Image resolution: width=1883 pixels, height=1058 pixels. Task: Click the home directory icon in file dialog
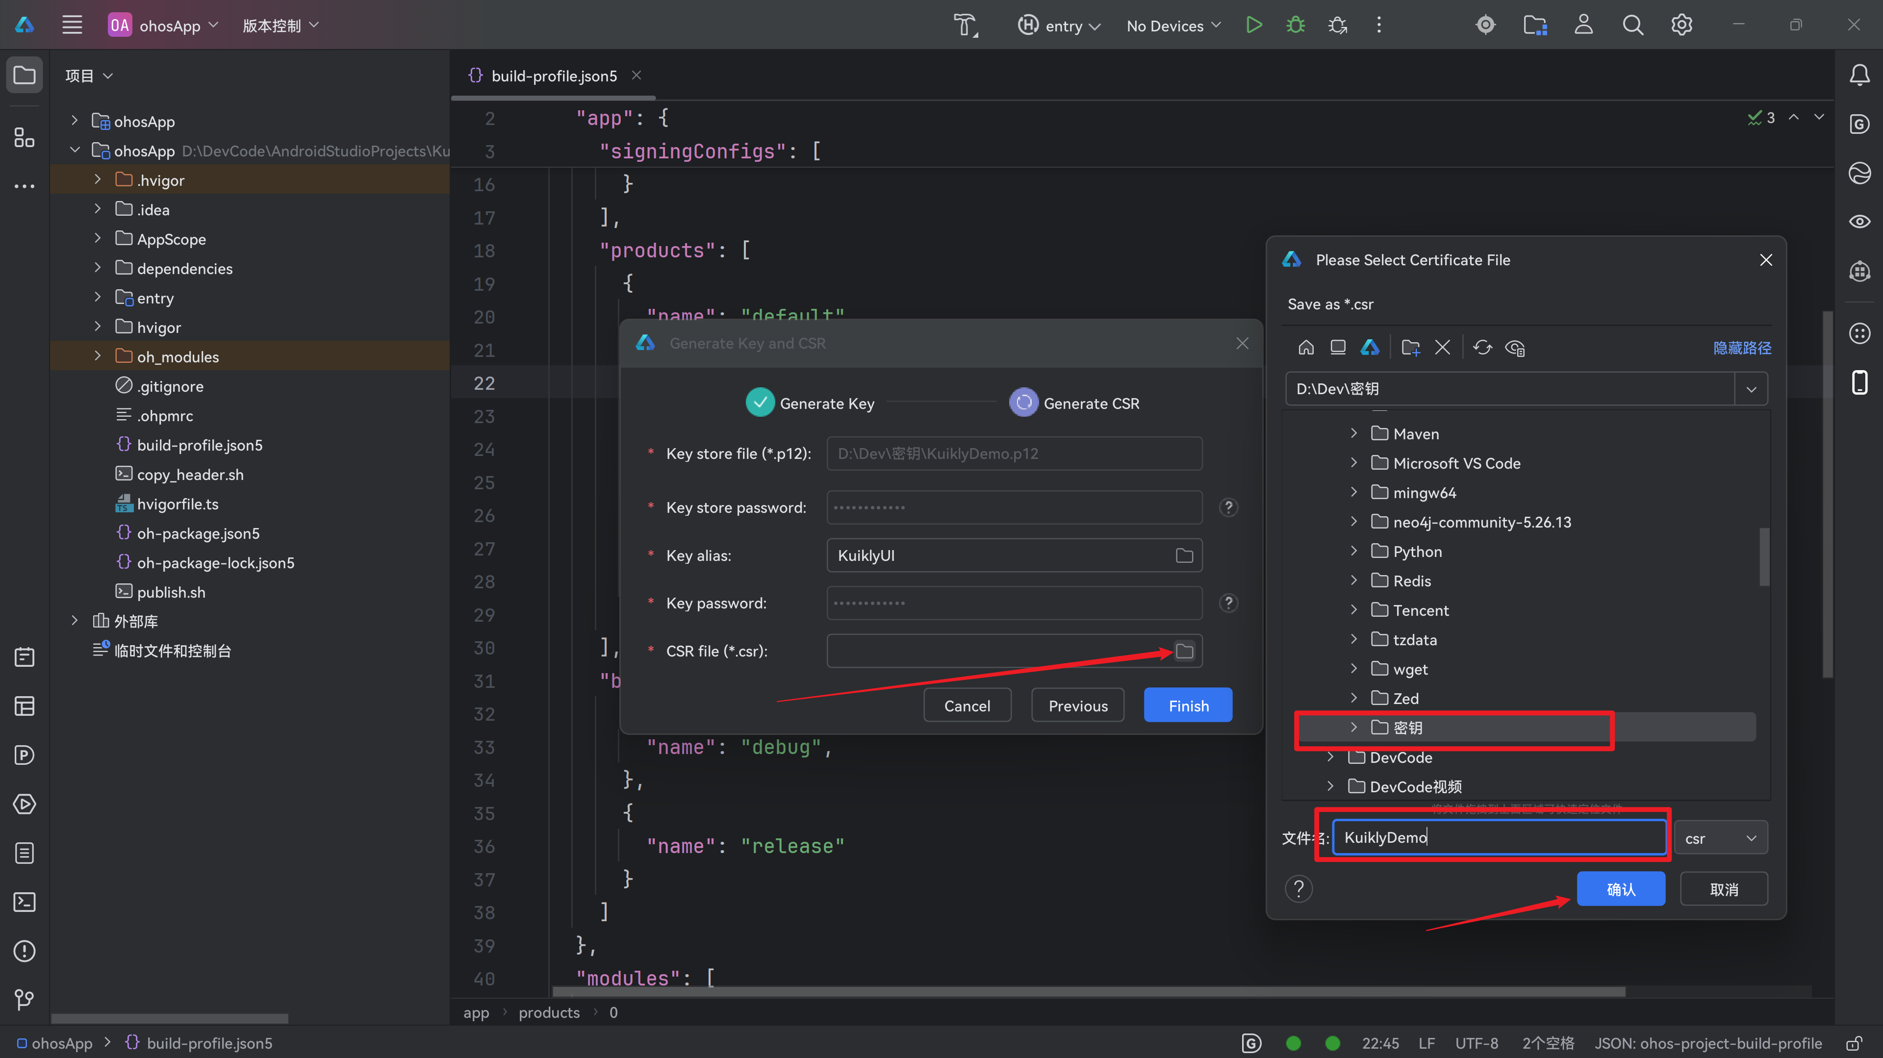tap(1305, 348)
